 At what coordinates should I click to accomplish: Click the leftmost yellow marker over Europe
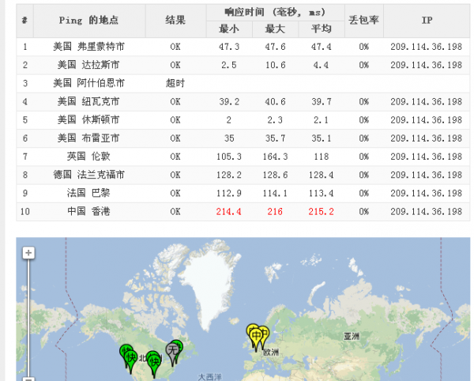(x=252, y=332)
